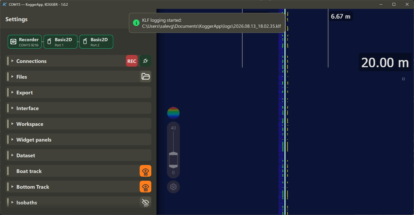
Task: Click the Settings panel title
Action: 16,19
